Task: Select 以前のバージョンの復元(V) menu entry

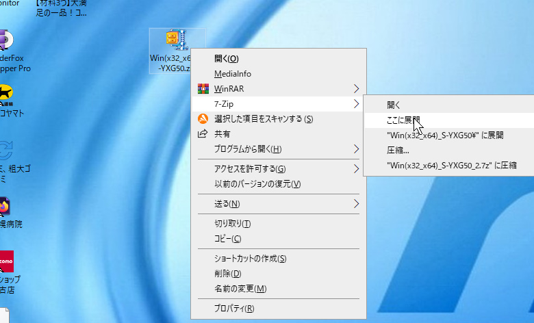Action: (257, 184)
